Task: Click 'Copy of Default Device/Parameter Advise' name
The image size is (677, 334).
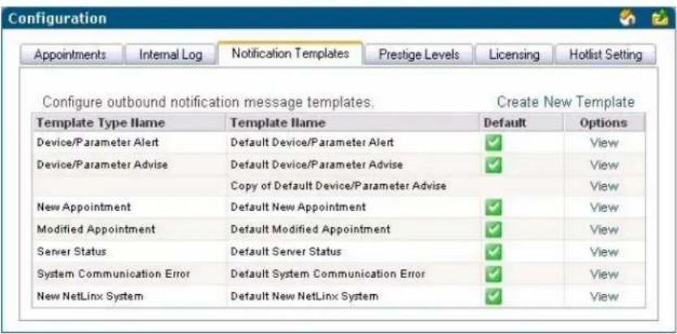Action: pos(338,186)
